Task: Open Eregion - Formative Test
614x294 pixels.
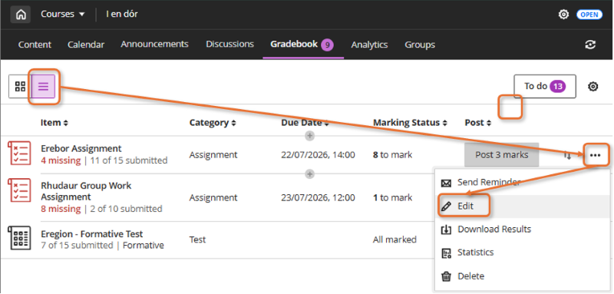Action: pyautogui.click(x=91, y=234)
